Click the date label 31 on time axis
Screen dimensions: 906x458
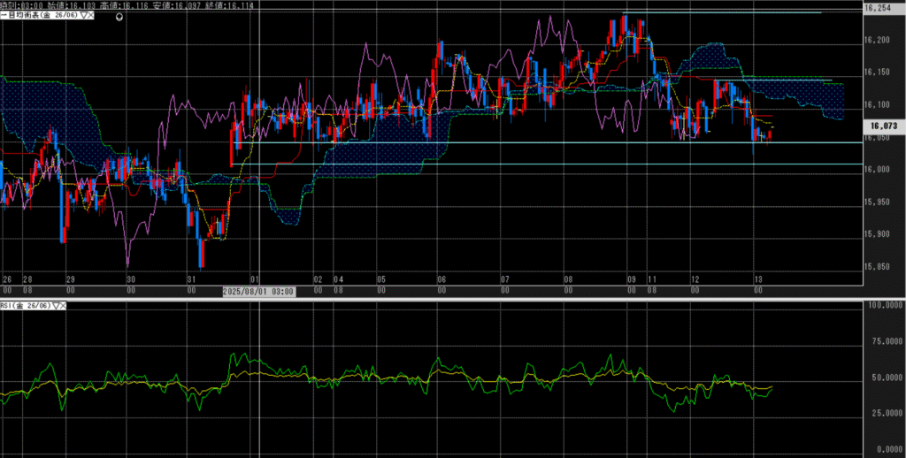(192, 279)
